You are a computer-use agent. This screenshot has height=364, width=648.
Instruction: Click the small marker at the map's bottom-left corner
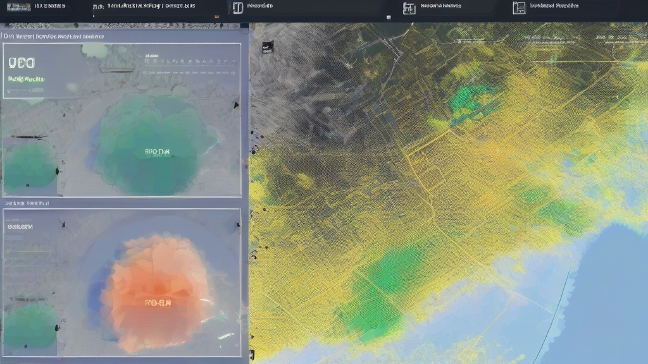click(252, 354)
